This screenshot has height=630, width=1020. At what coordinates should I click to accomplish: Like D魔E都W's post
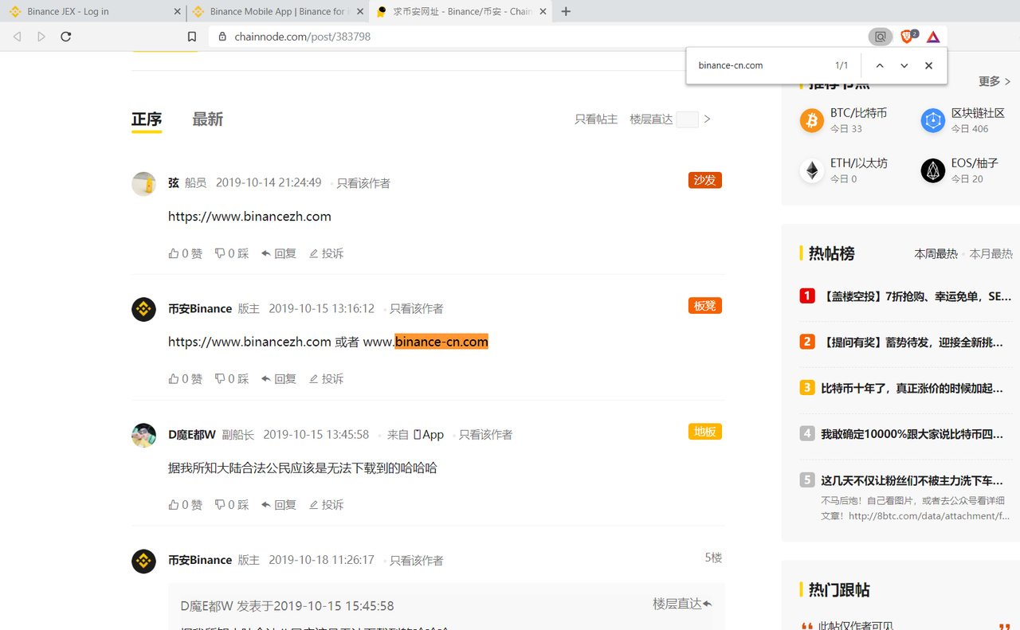pyautogui.click(x=185, y=505)
